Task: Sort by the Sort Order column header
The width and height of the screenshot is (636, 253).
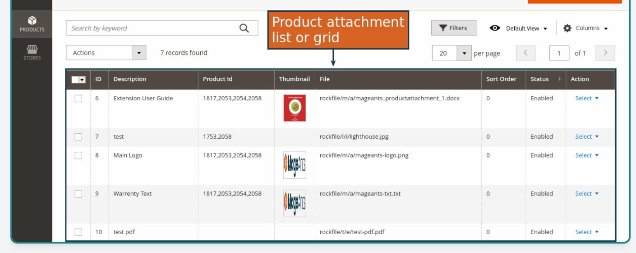Action: [x=501, y=80]
